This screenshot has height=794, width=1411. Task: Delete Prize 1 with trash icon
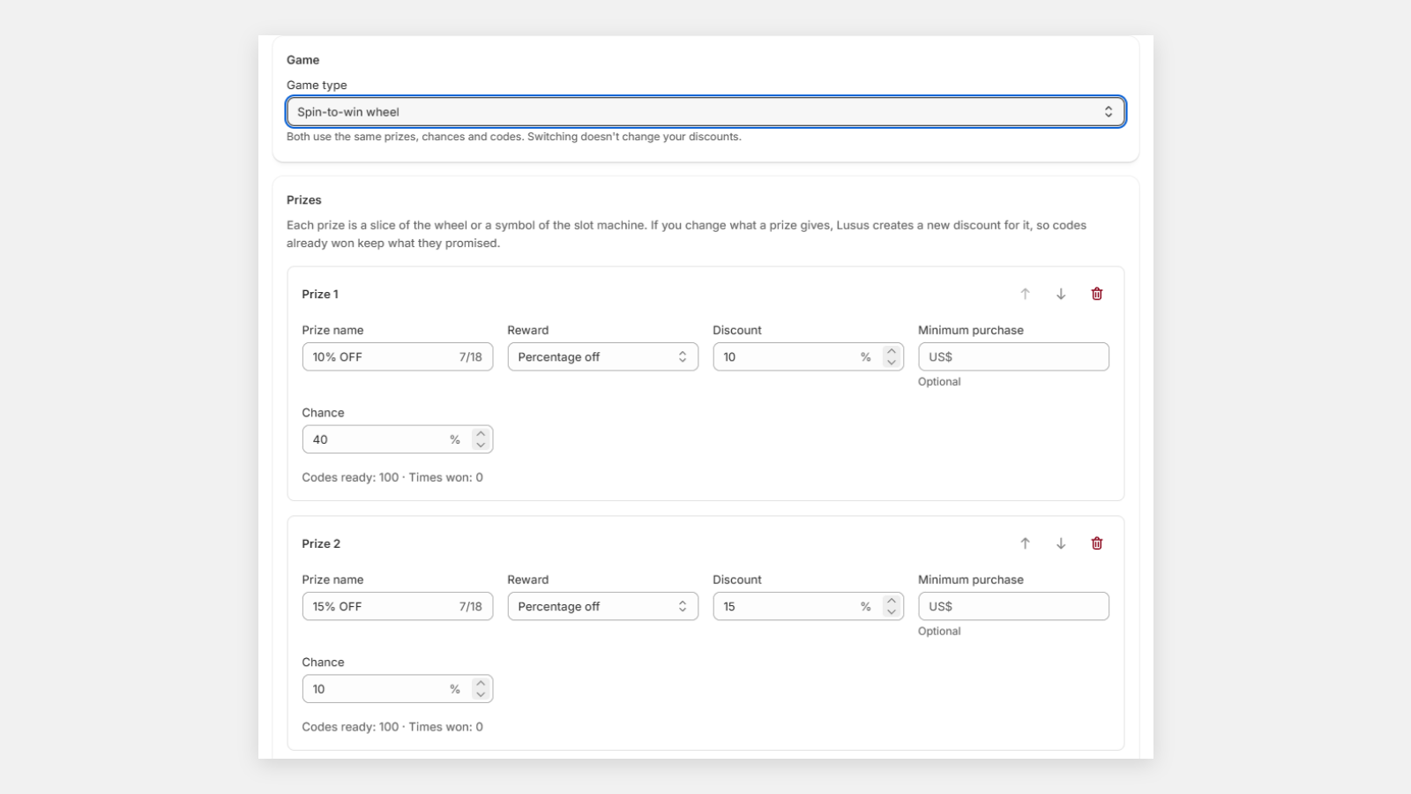point(1097,294)
